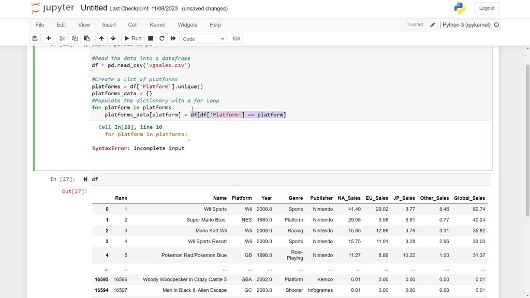Viewport: 530px width, 298px height.
Task: Click the Infogrames publisher cell
Action: 320,290
